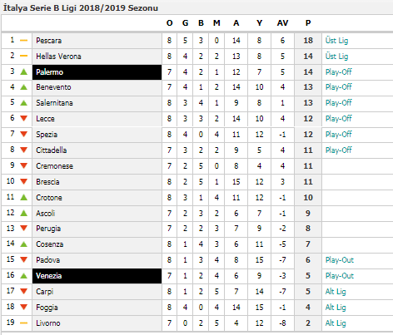This screenshot has width=393, height=335.
Task: Click the red down arrow beside Lecce
Action: [24, 118]
